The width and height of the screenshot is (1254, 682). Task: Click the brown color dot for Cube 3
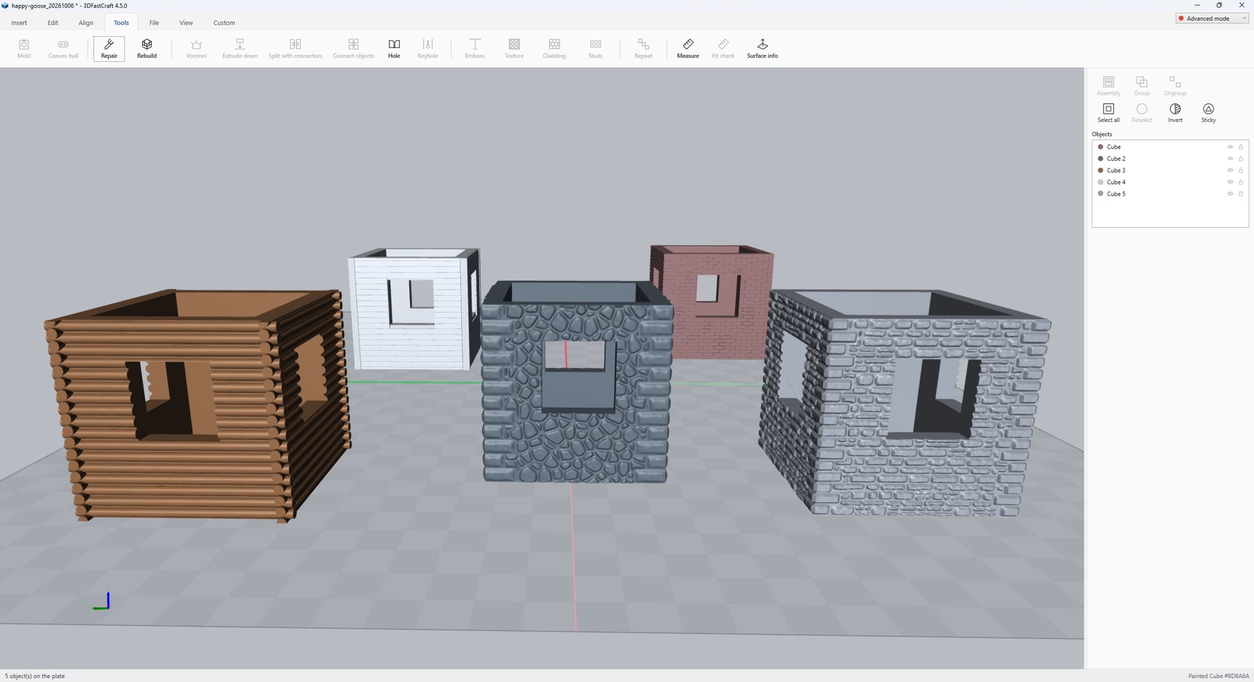(1101, 171)
